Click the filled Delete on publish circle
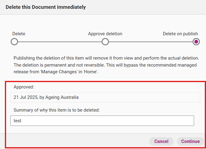Viewport: 206px width, 149px height. pyautogui.click(x=196, y=42)
